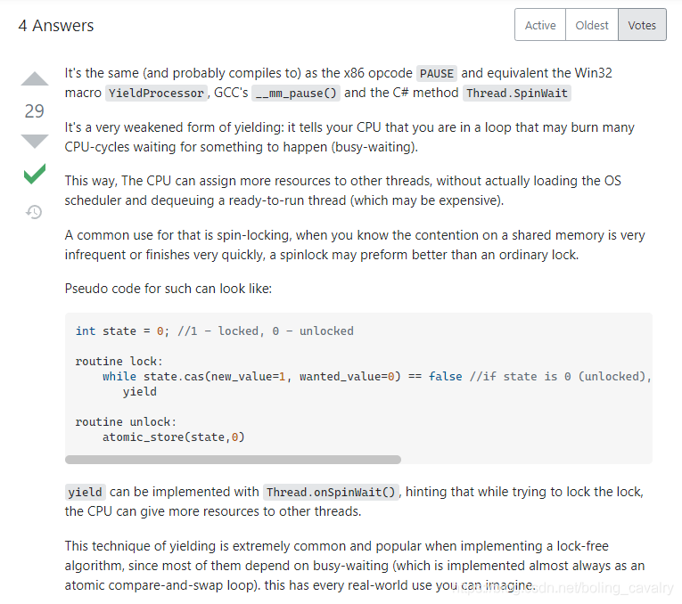This screenshot has height=604, width=682.
Task: Sort answers by Active
Action: pyautogui.click(x=540, y=25)
